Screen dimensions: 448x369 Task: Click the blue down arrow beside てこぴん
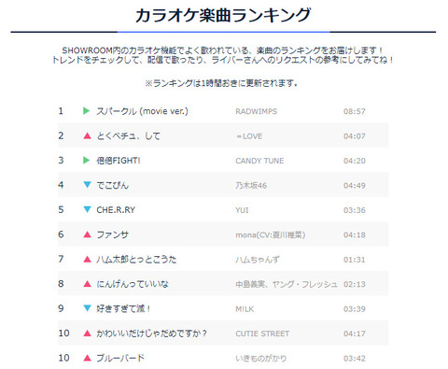click(88, 185)
